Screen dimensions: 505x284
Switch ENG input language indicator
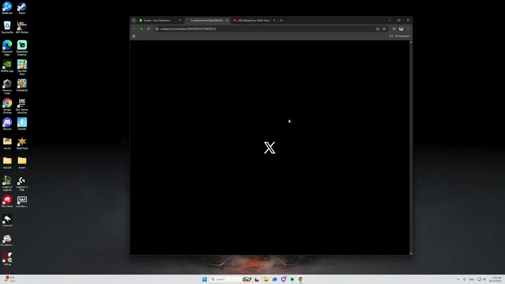pos(471,279)
